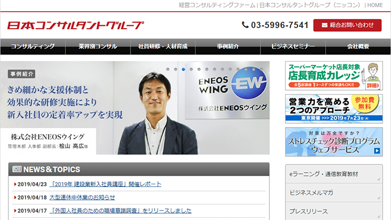Select the second carousel dot indicator
The image size is (391, 220).
[x=176, y=69]
